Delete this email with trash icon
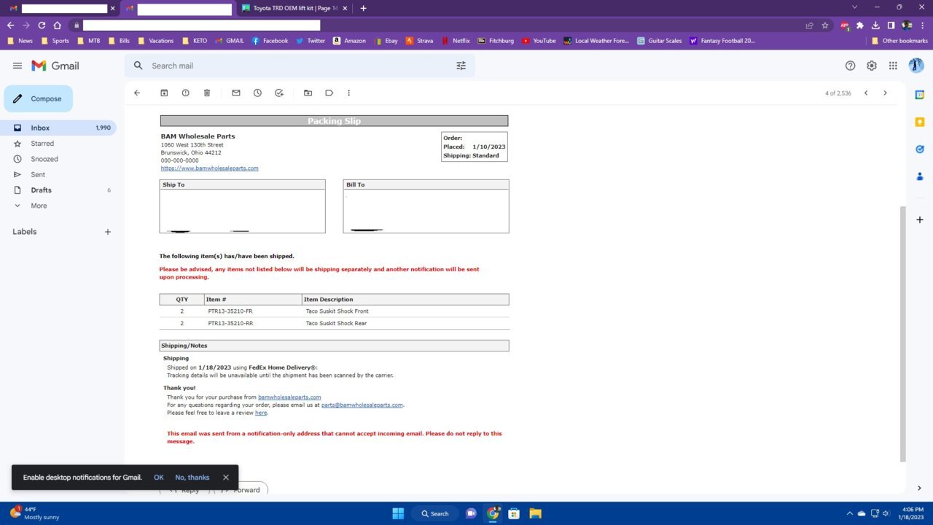Image resolution: width=933 pixels, height=525 pixels. (207, 93)
